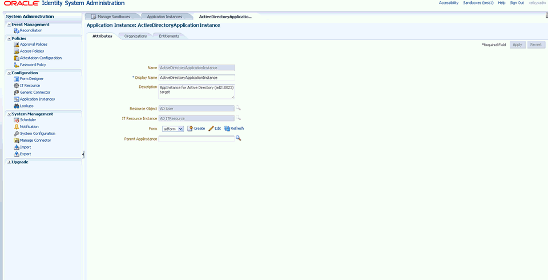This screenshot has height=280, width=548.
Task: Click the Parent AppInstance input field
Action: [x=197, y=139]
